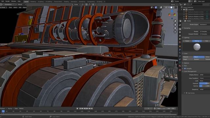Click the navigation gizmo Z axis
Viewport: 210px width, 118px height.
click(172, 11)
